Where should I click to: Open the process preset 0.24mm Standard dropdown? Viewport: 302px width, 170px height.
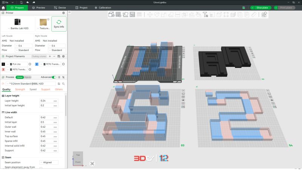pyautogui.click(x=30, y=83)
